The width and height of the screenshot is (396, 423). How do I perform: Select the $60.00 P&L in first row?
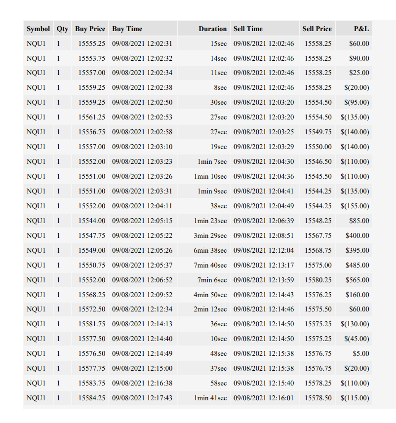tap(354, 43)
